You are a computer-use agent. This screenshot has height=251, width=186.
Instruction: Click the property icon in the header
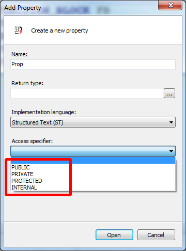click(18, 30)
